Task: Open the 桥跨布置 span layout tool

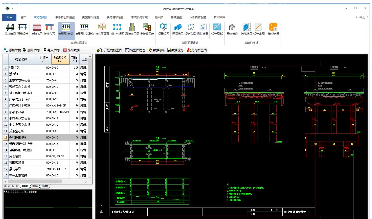Action: pyautogui.click(x=37, y=29)
